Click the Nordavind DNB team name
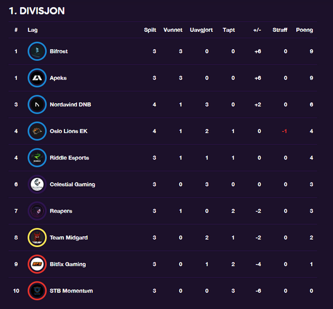Viewport: 333px width, 309px height. (x=70, y=105)
